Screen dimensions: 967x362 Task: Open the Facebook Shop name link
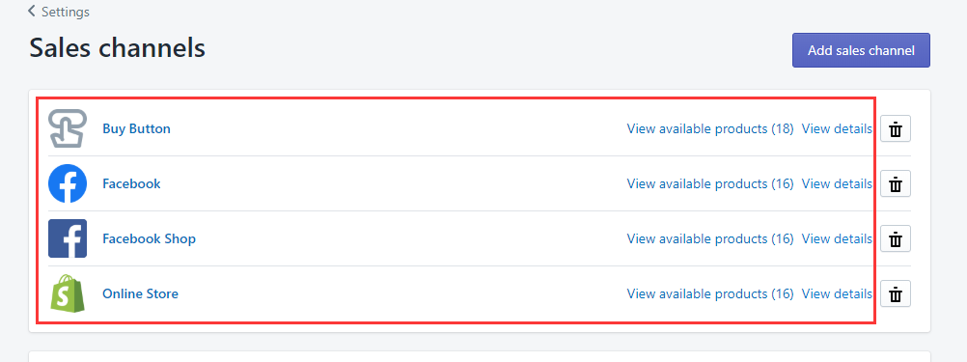[150, 238]
